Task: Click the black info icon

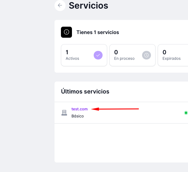Action: 66,32
